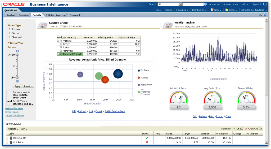Click the Revenue KPI traffic light icon
Viewport: 271px width, 149px height.
11,138
